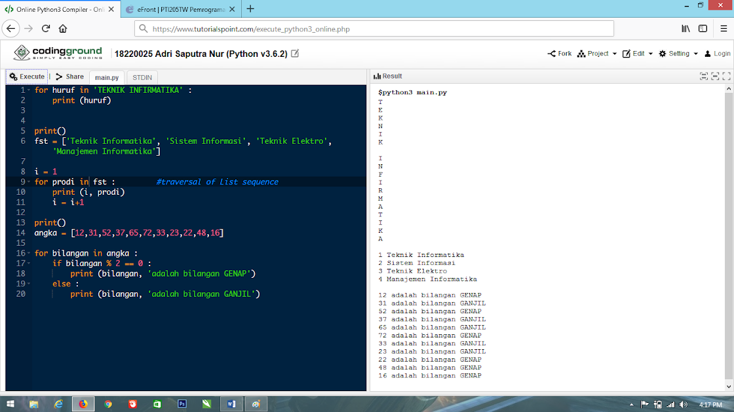Reload the page with the refresh icon
Viewport: 734px width, 412px height.
tap(46, 29)
